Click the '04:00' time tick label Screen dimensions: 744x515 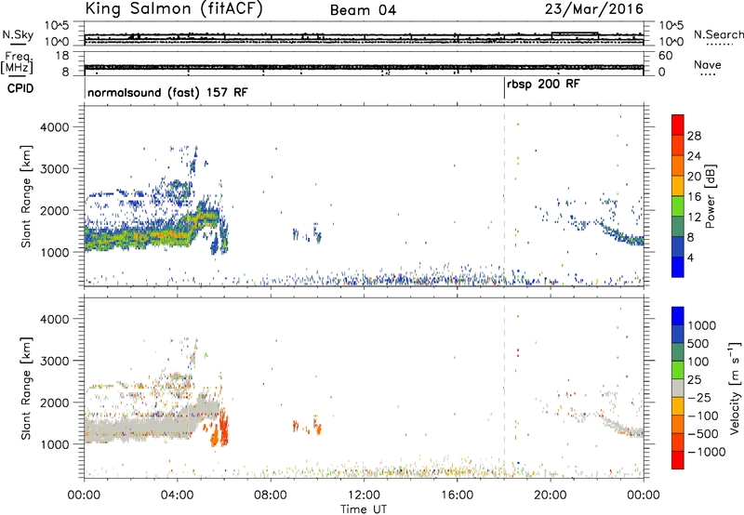[177, 495]
